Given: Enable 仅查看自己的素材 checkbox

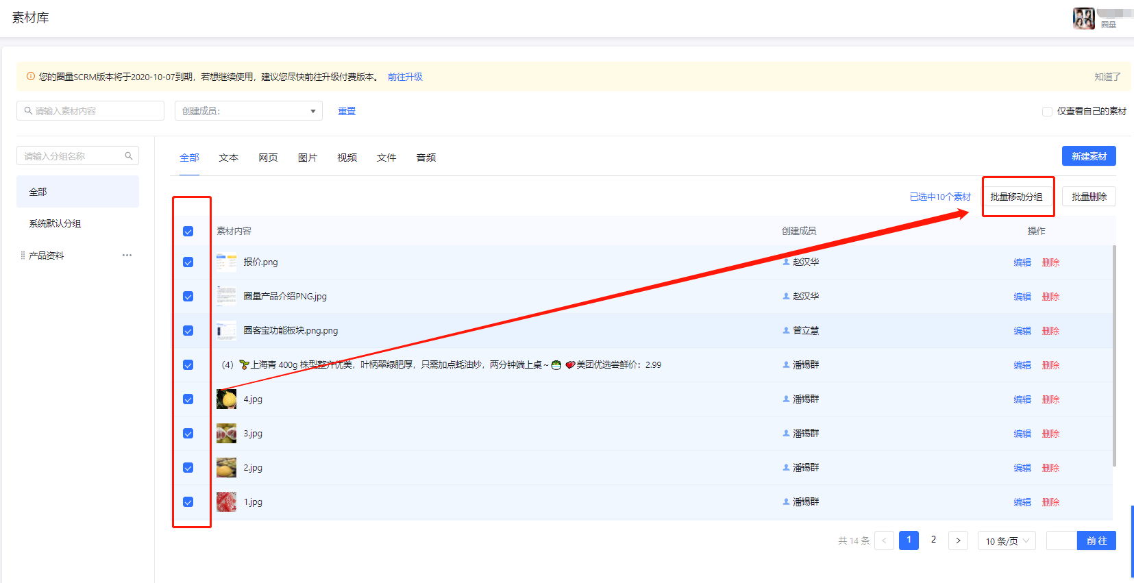Looking at the screenshot, I should 1047,112.
